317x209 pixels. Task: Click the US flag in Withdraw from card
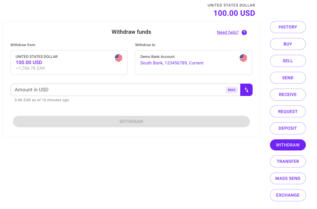119,58
